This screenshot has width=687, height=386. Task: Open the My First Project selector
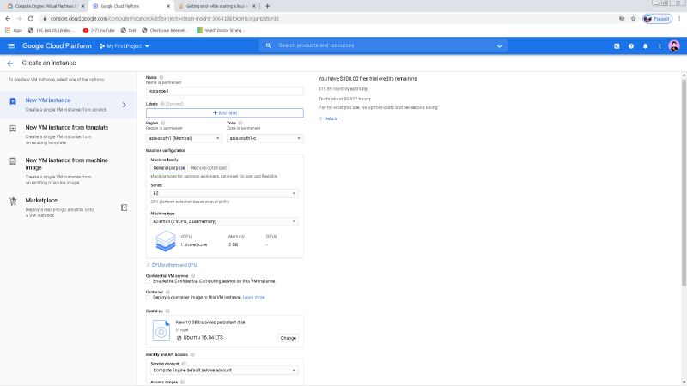tap(125, 46)
